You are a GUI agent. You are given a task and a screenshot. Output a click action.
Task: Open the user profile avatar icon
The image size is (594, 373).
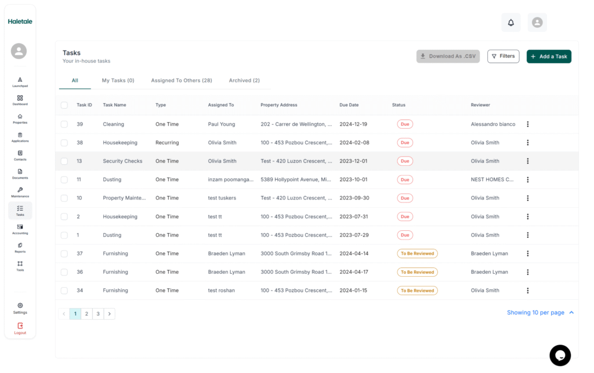pos(537,22)
